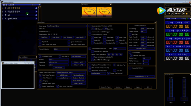191x106 pixels.
Task: Open the Default Audio Output Device dropdown
Action: coord(71,72)
